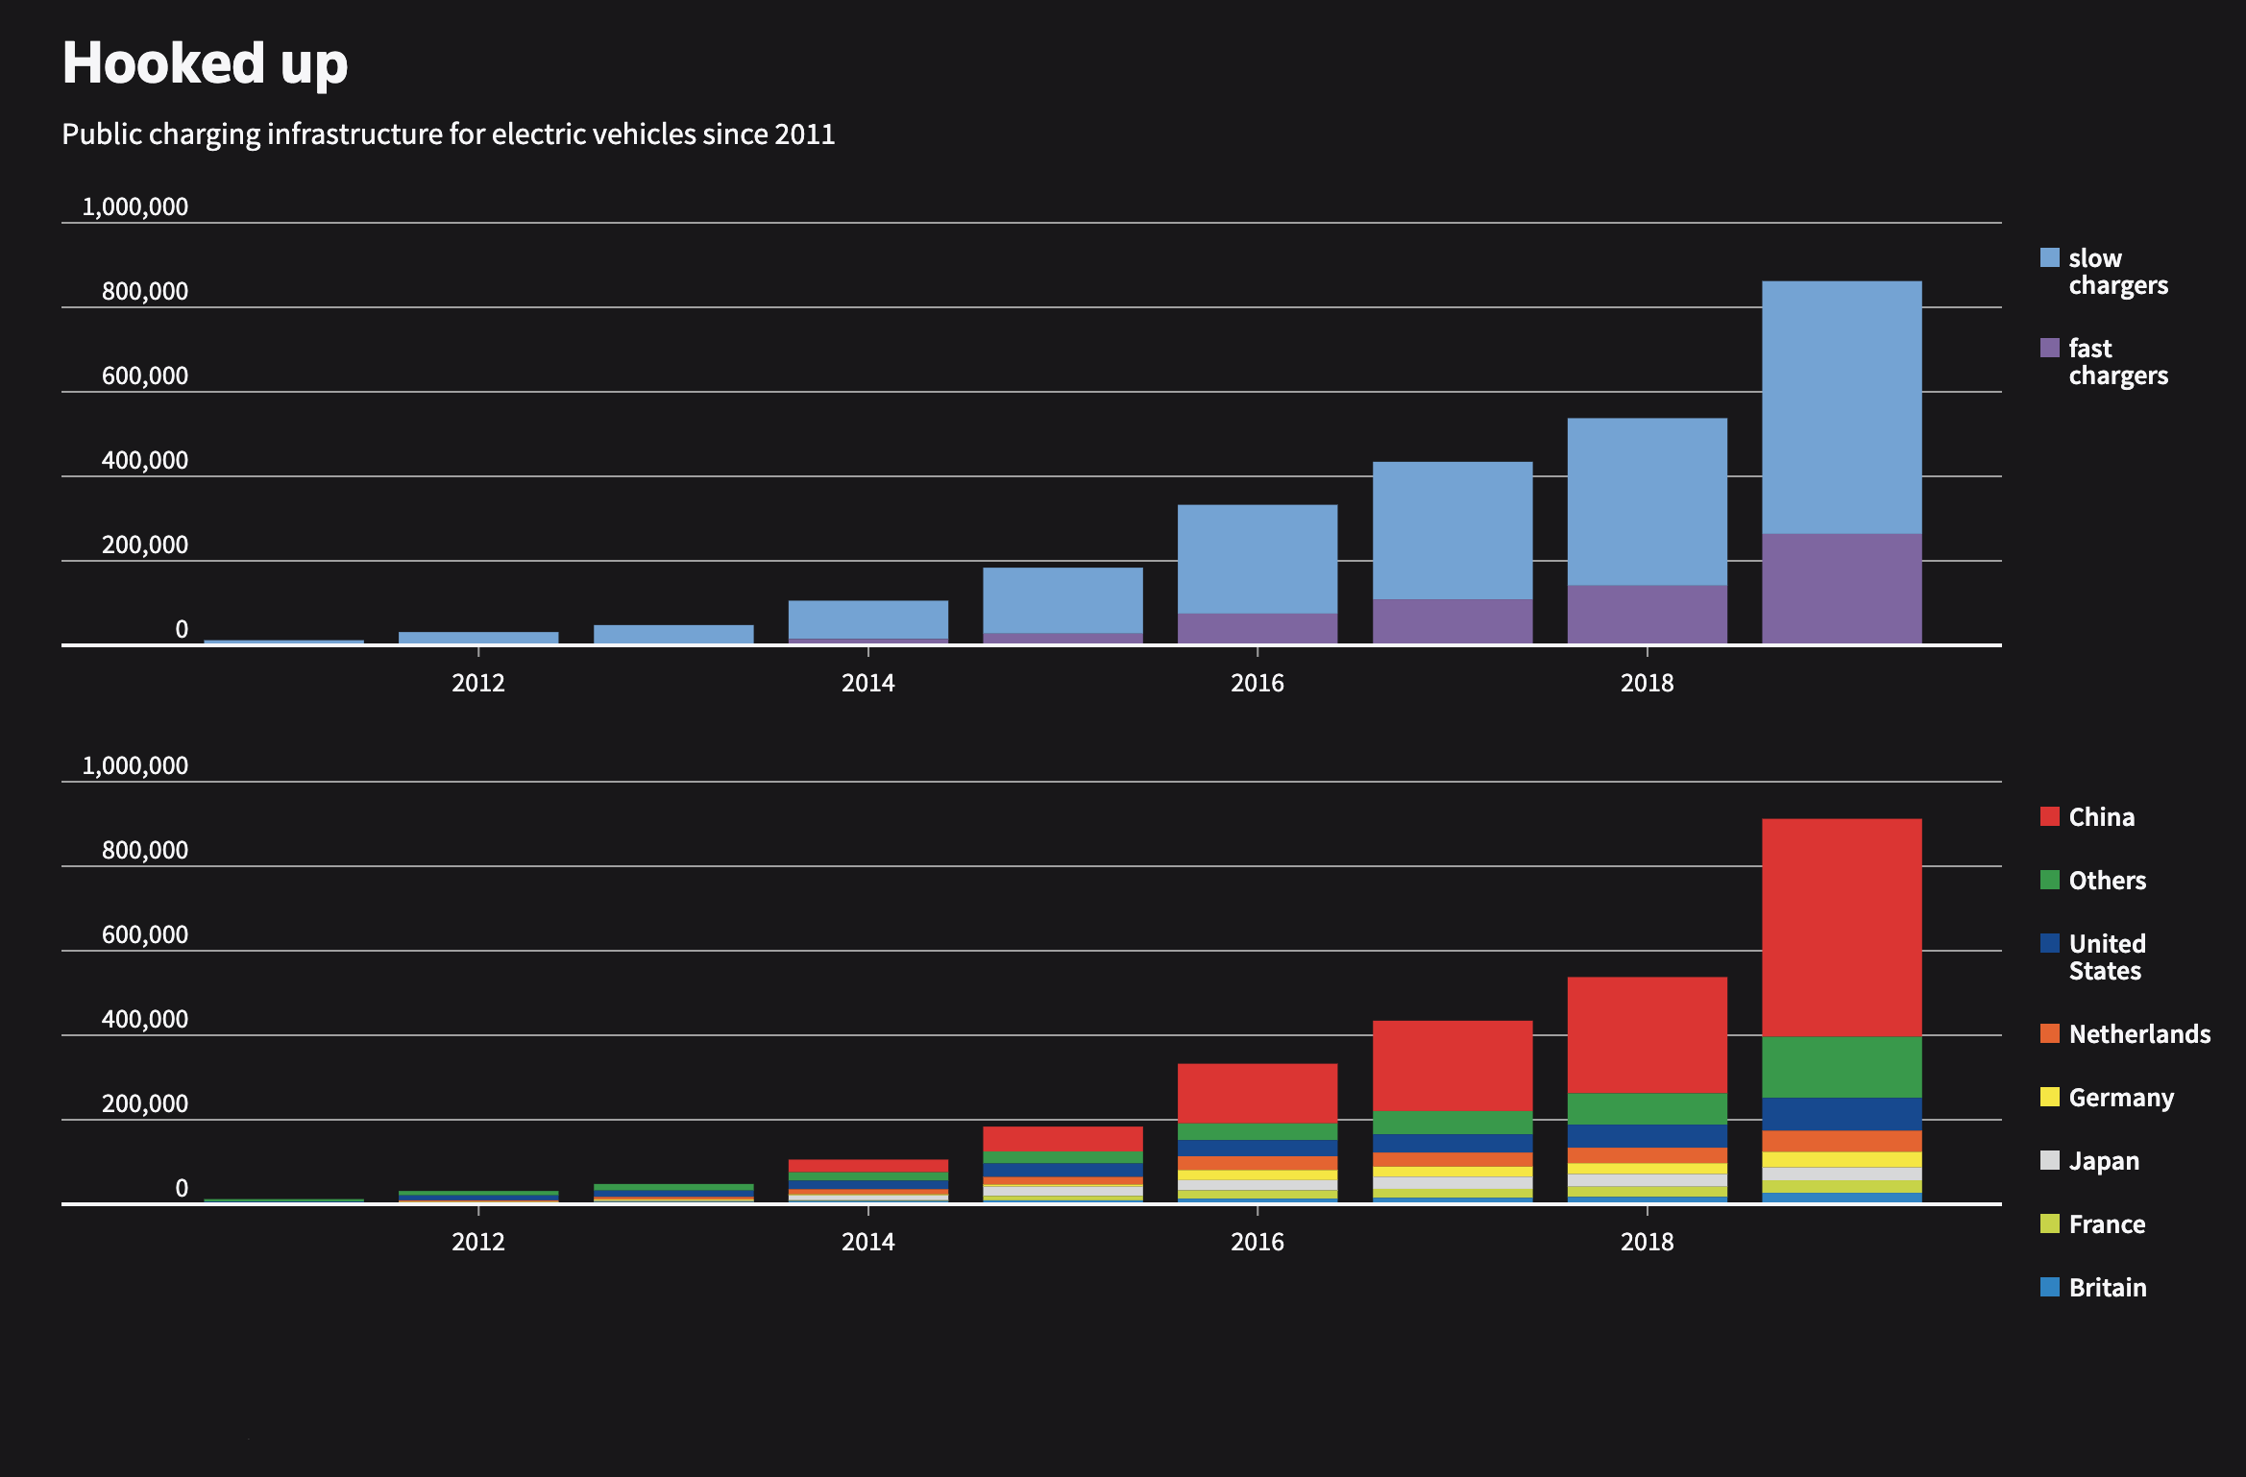Click the Japan legend swatch

(2049, 1161)
